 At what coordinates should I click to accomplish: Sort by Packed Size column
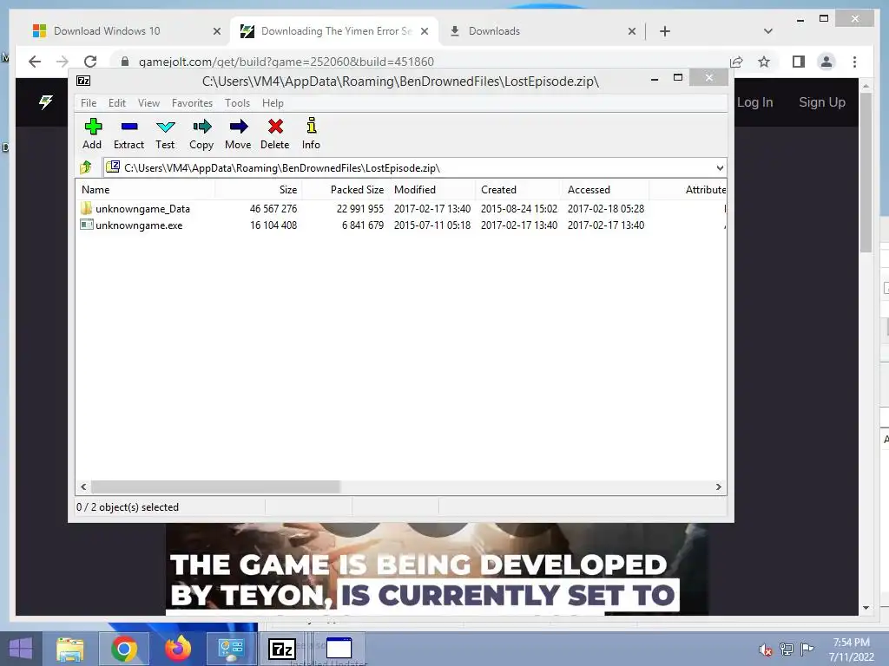tap(346, 190)
